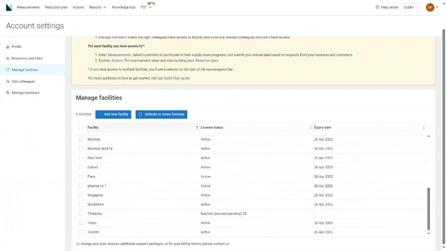
Task: Click the Add new facility button
Action: pyautogui.click(x=113, y=114)
